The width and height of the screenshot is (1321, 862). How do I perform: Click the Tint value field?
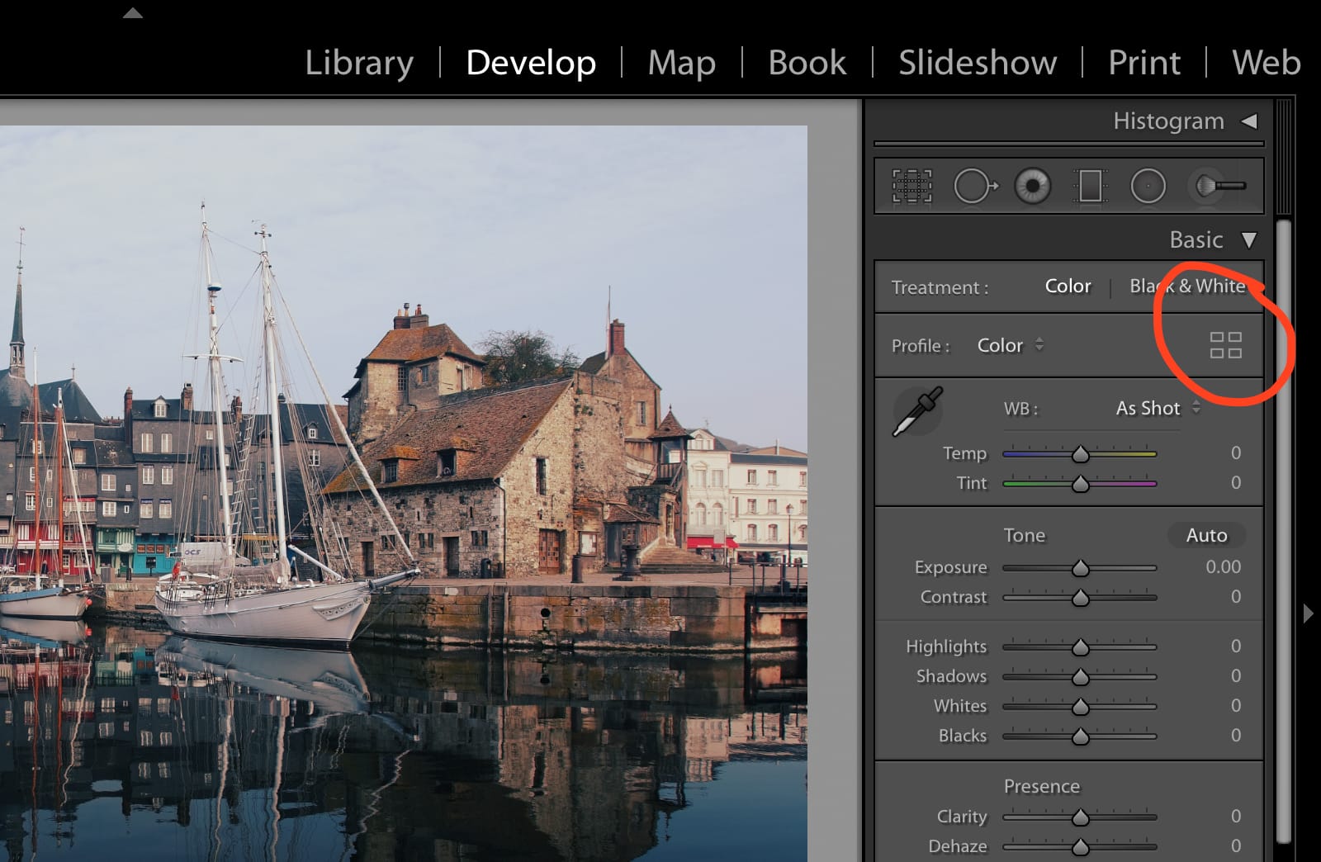pos(1235,482)
